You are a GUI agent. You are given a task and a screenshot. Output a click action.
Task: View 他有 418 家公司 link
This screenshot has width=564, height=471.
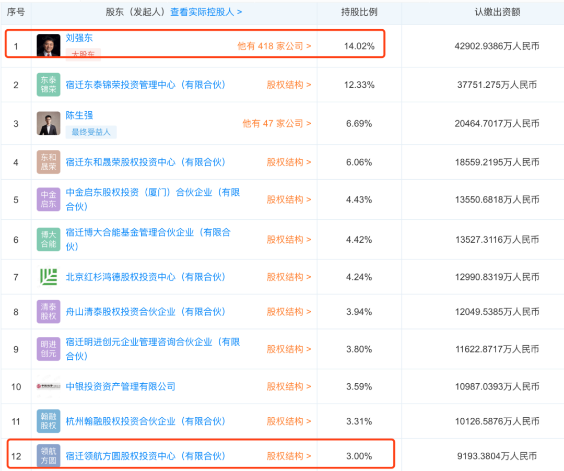pos(274,46)
